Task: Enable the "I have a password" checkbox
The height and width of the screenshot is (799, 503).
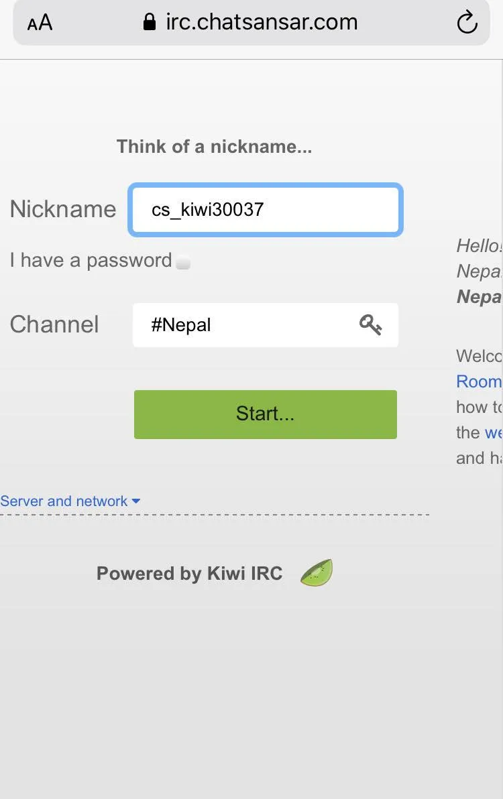Action: point(183,262)
